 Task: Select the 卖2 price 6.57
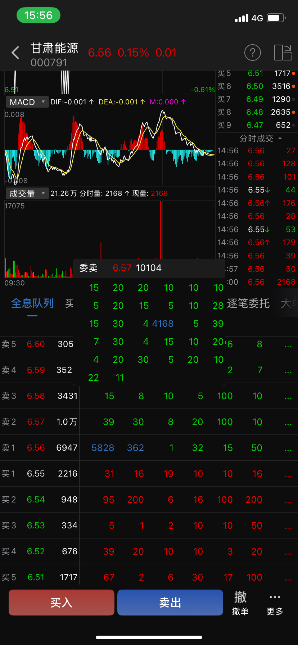pos(36,422)
